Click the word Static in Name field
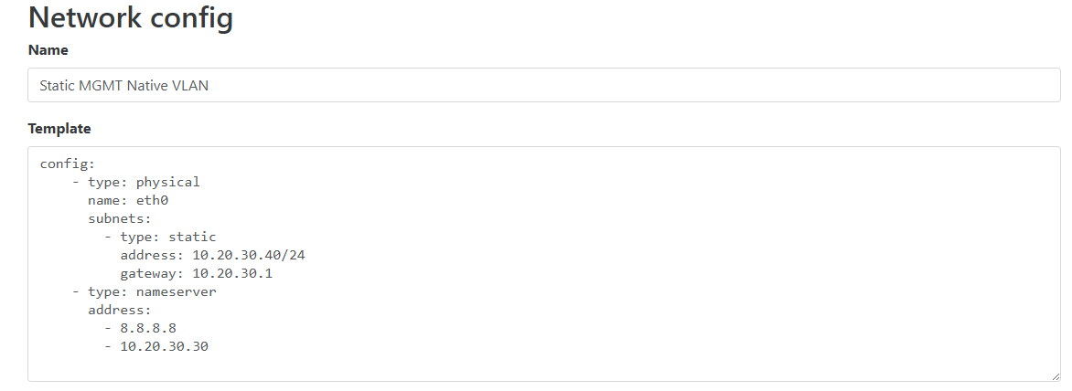Viewport: 1072px width, 391px height. tap(58, 86)
